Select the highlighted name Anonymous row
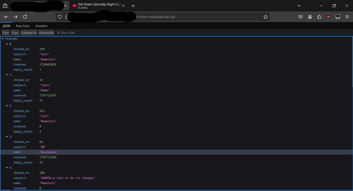 (x=49, y=152)
